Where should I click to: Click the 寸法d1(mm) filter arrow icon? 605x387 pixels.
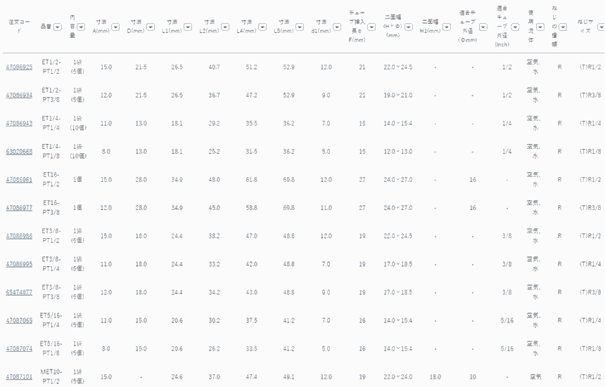tap(338, 27)
